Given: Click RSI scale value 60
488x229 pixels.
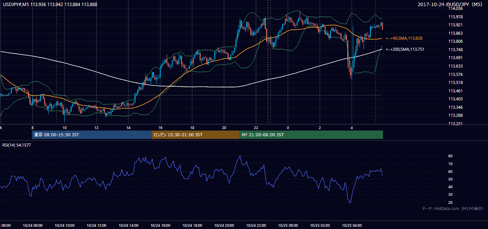Looking at the screenshot, I should pyautogui.click(x=450, y=171).
